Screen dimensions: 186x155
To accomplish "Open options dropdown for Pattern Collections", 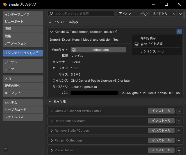I will [x=179, y=140].
